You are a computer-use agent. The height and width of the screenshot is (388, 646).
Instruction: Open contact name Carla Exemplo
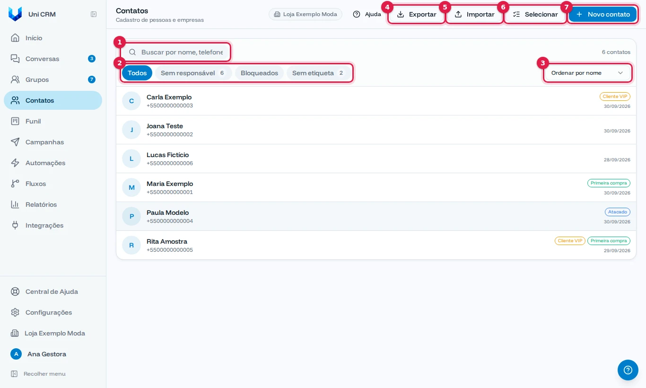(169, 97)
